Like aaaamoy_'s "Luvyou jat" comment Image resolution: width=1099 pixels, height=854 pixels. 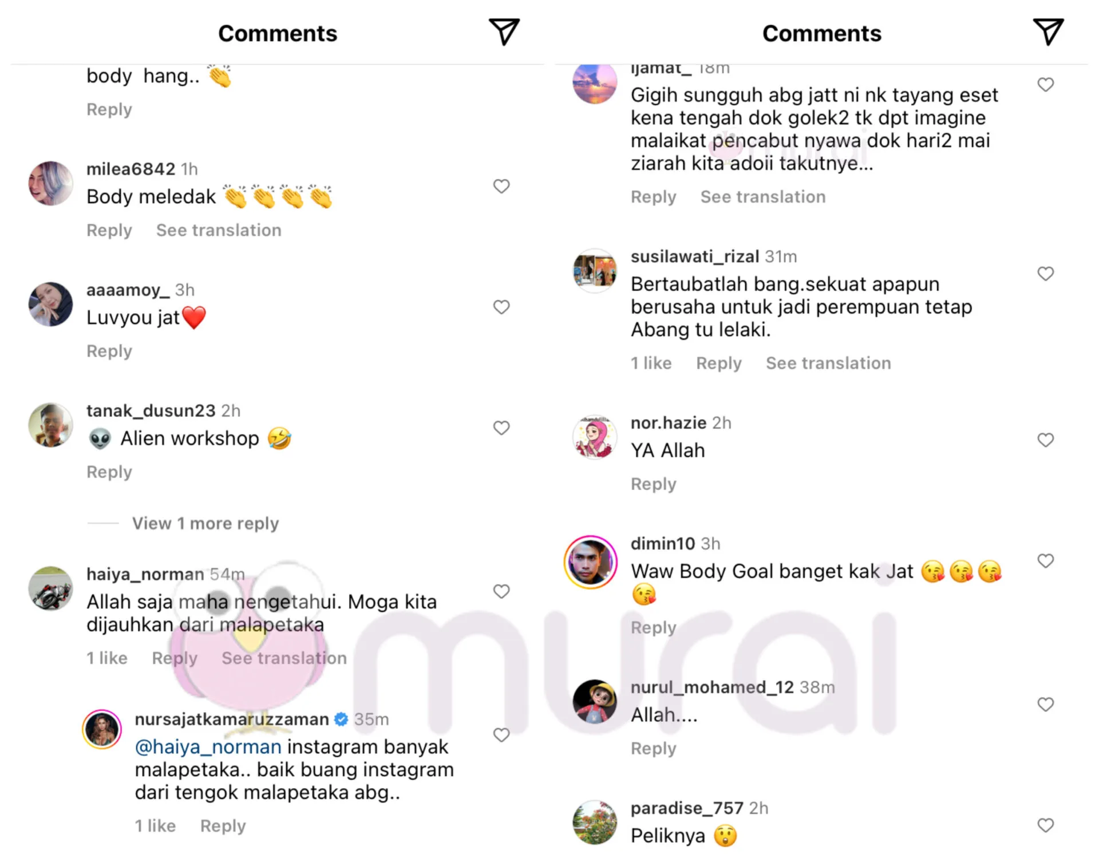[501, 307]
